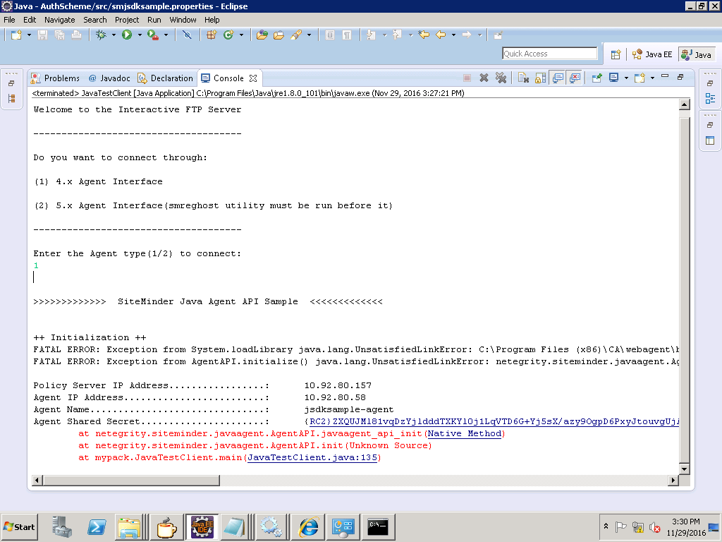Click the Open Task folder icon
The image size is (722, 542).
pos(279,35)
